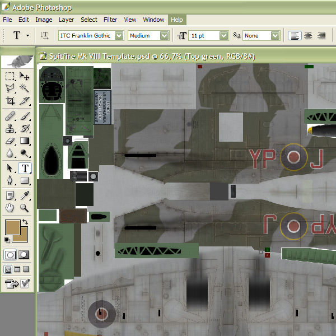Open the Image menu
The width and height of the screenshot is (336, 336).
(x=44, y=20)
